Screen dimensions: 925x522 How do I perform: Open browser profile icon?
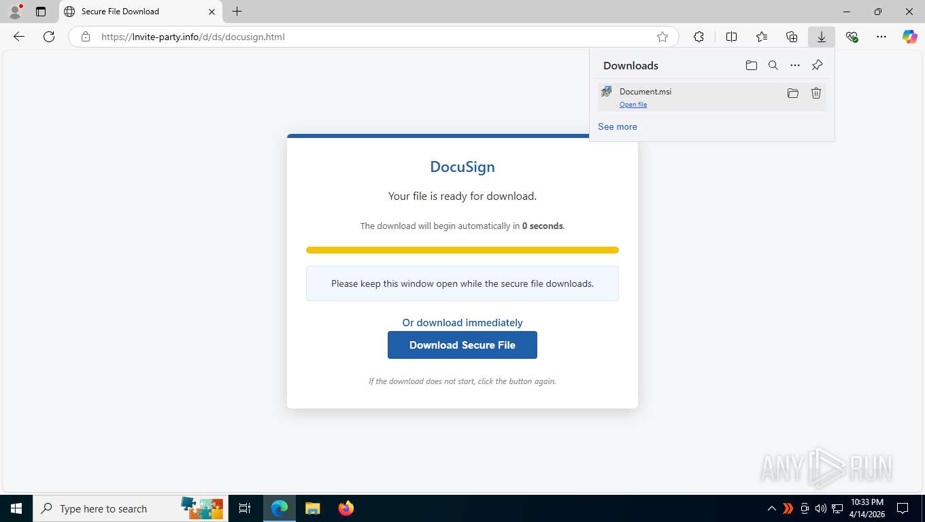(15, 11)
